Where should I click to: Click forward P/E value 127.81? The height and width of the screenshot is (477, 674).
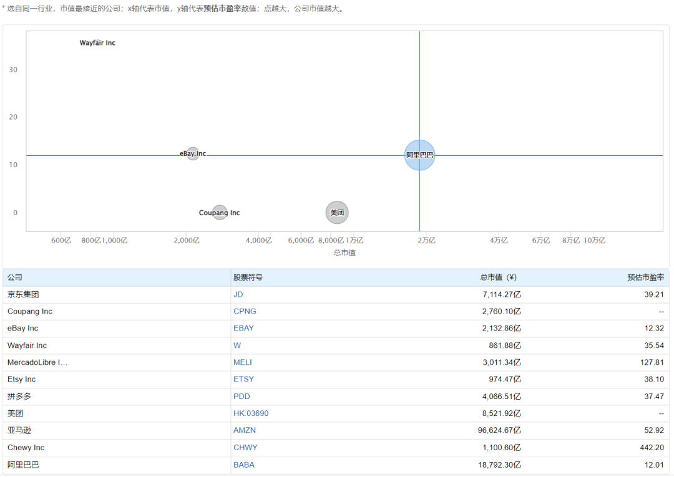652,362
